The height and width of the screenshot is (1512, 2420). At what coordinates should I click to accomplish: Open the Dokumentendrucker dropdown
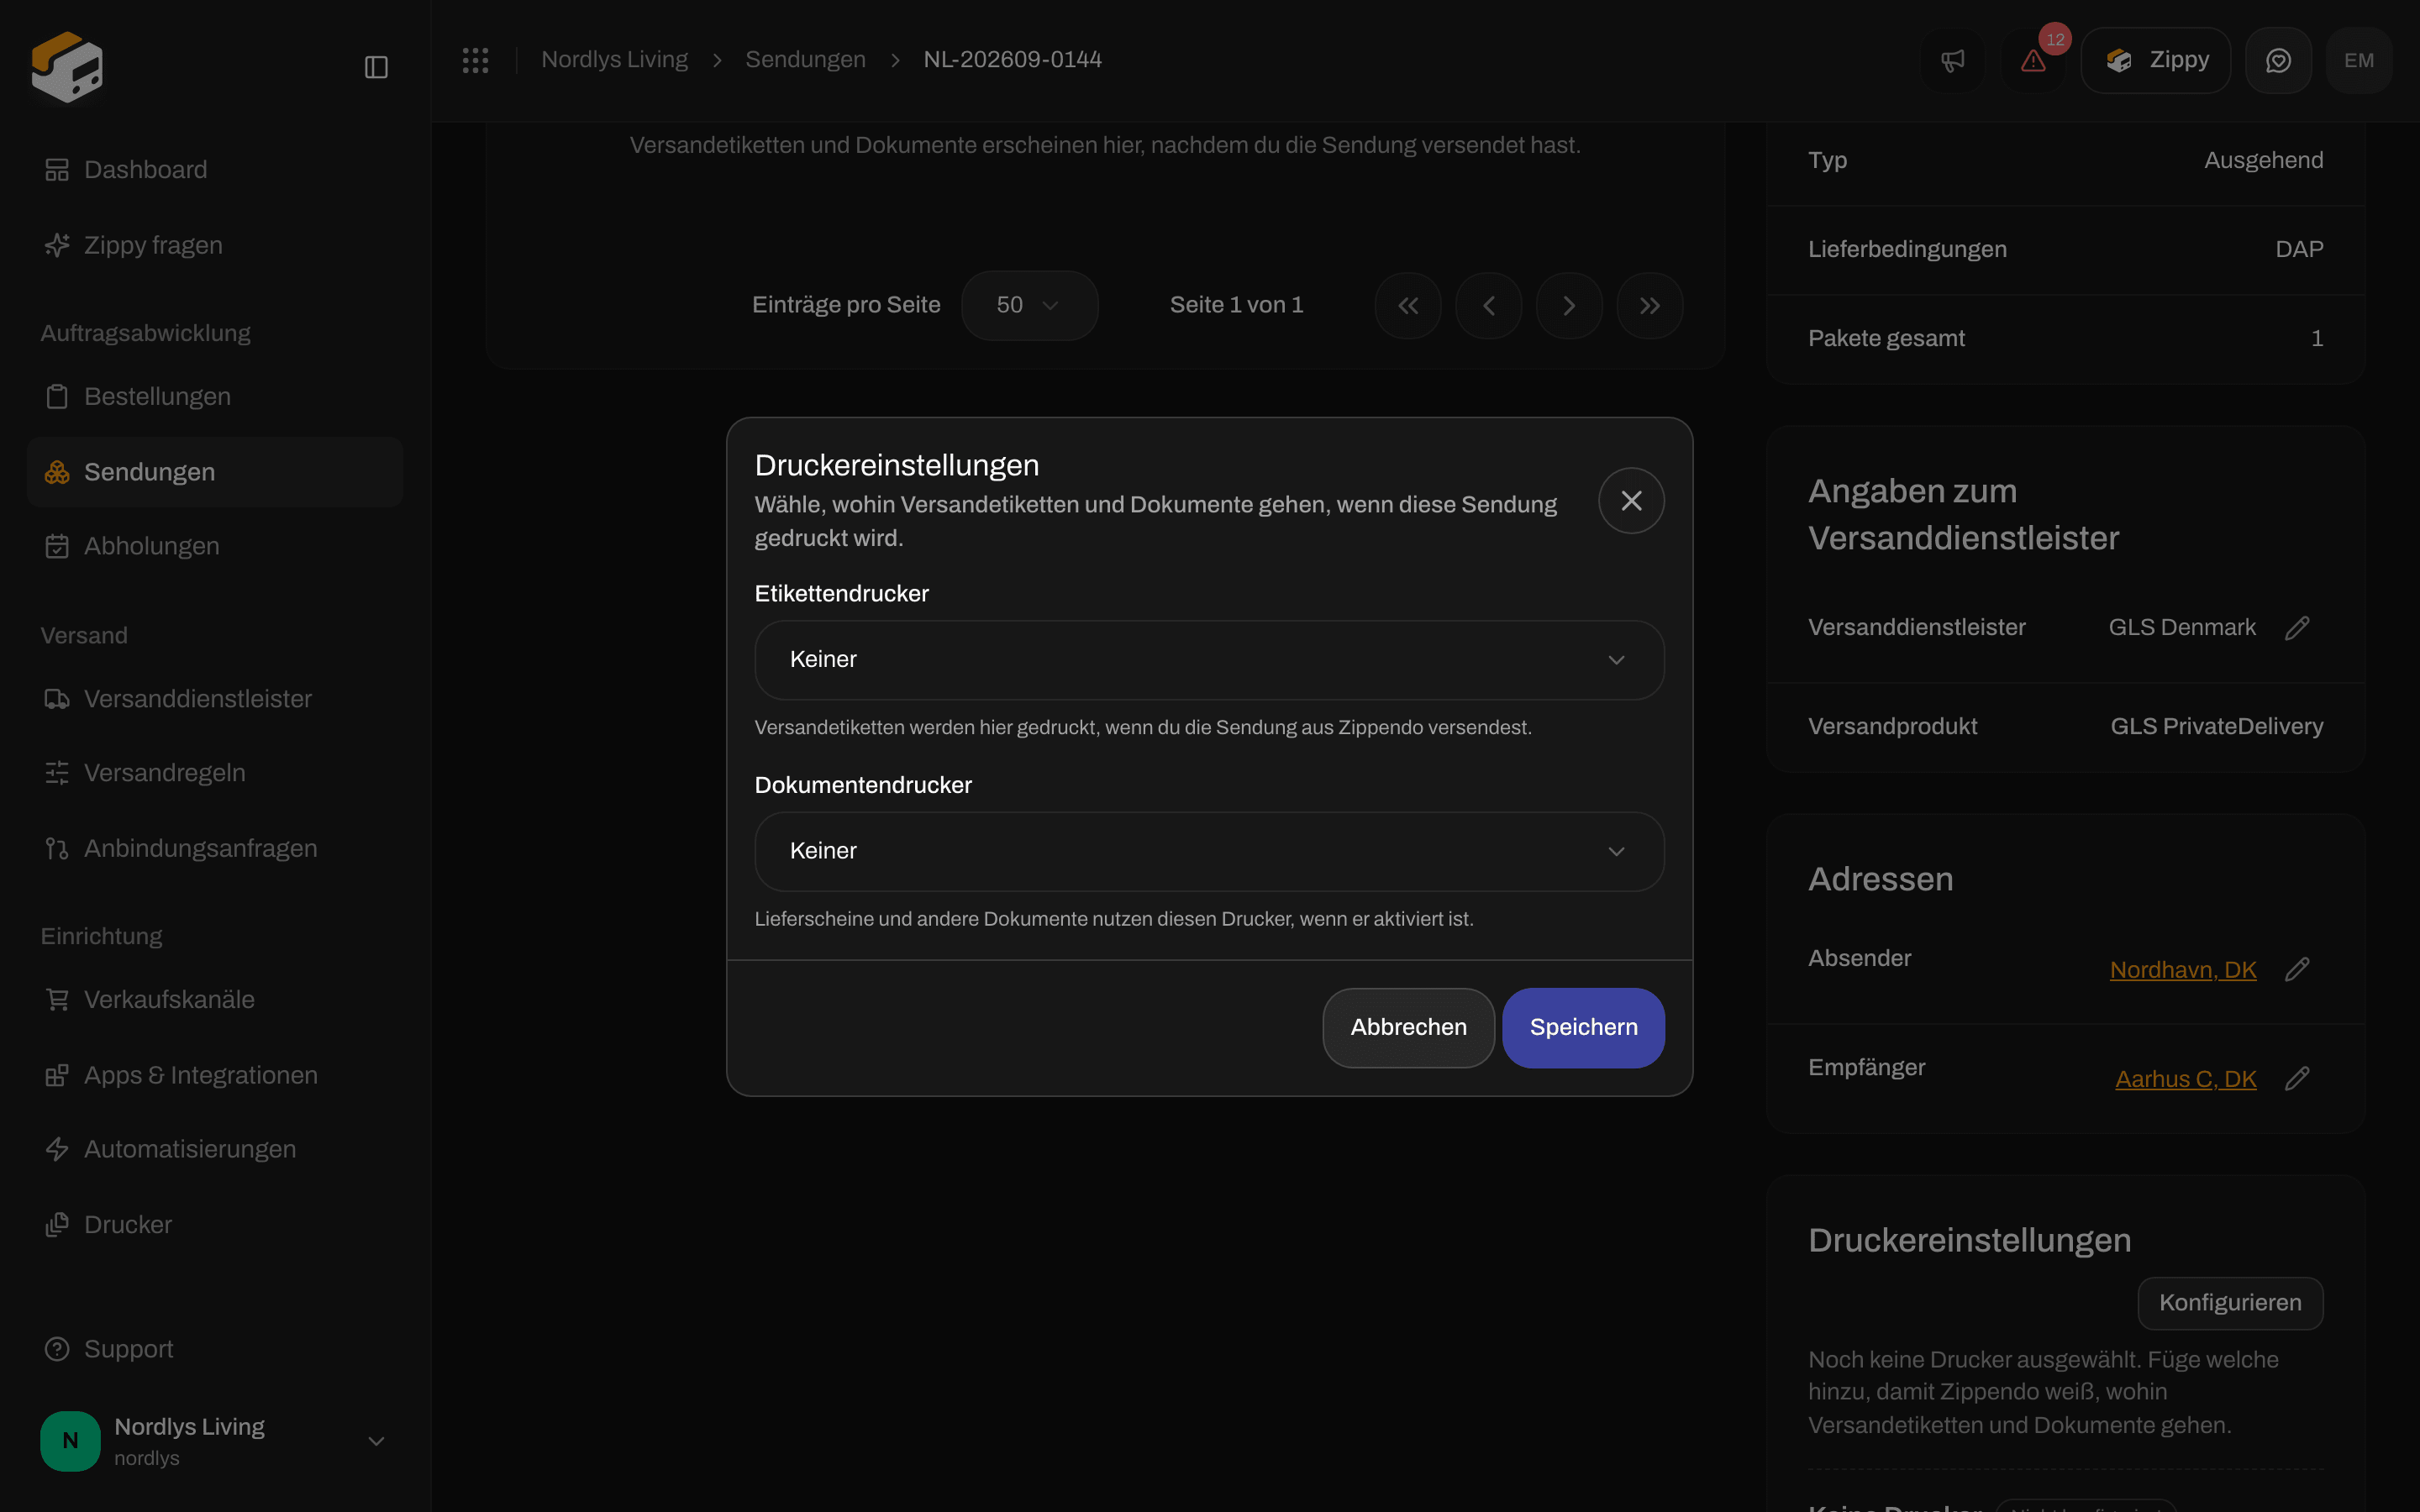[1209, 852]
